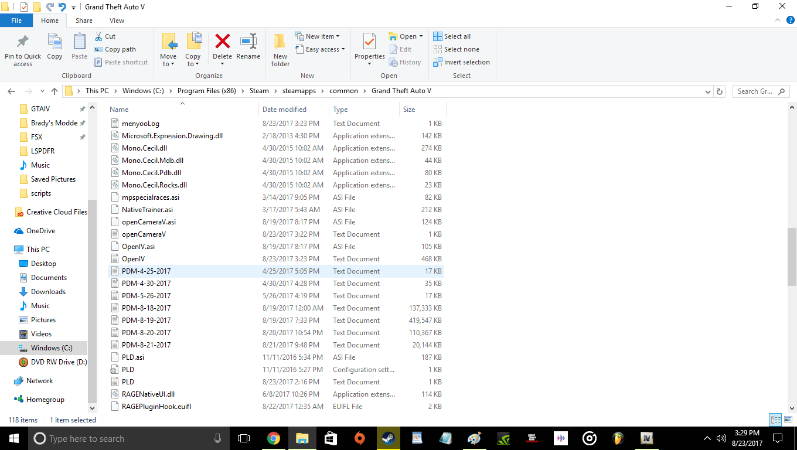Select the Home ribbon tab
This screenshot has height=450, width=797.
click(x=50, y=21)
